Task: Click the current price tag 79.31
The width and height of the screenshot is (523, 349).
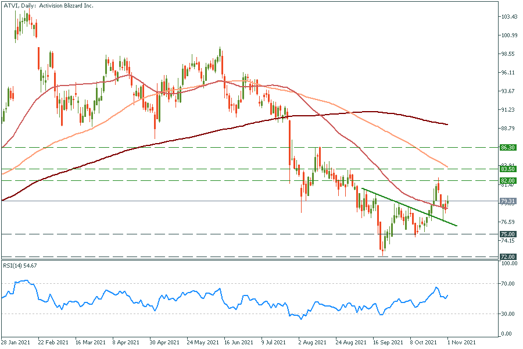Action: tap(508, 201)
